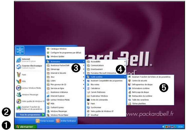The width and height of the screenshot is (186, 130).
Task: Expand Outils système submenu
Action: (x=106, y=77)
